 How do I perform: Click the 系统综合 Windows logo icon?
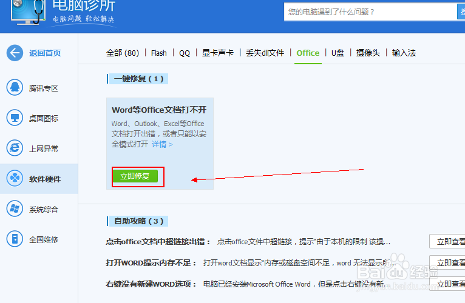click(x=15, y=209)
